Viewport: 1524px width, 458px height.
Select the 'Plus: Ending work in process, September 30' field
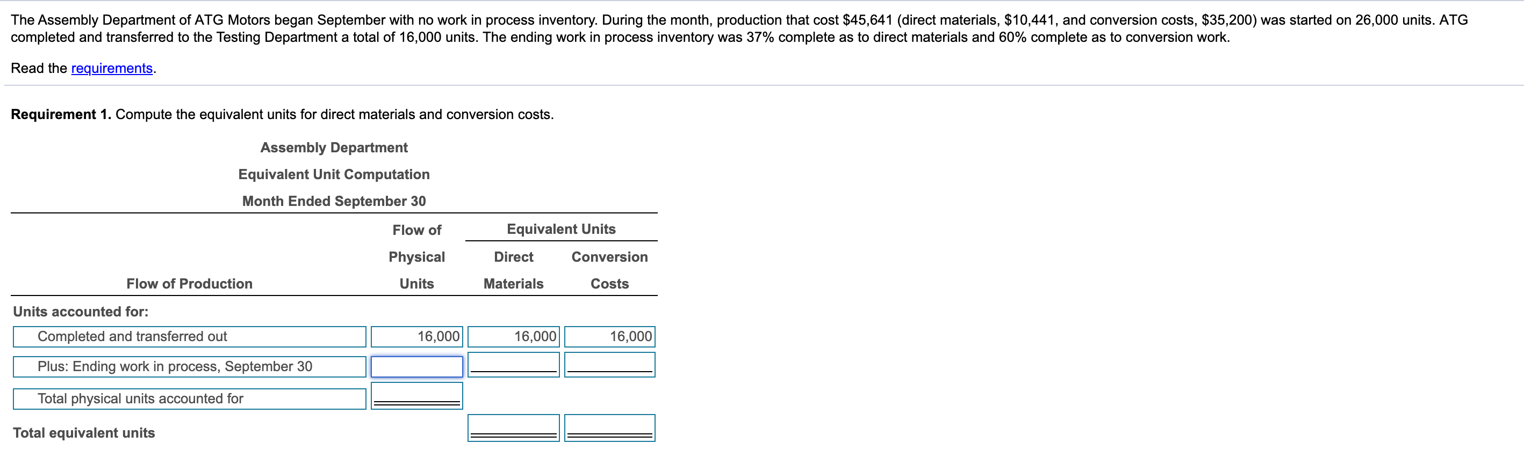pyautogui.click(x=189, y=366)
